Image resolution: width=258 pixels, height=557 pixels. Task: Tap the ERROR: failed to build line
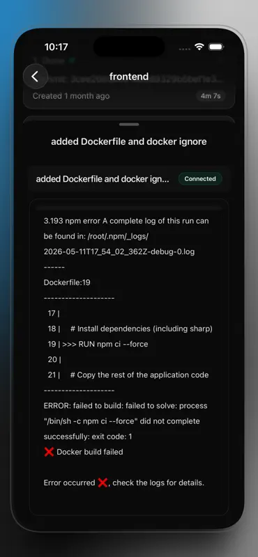126,406
